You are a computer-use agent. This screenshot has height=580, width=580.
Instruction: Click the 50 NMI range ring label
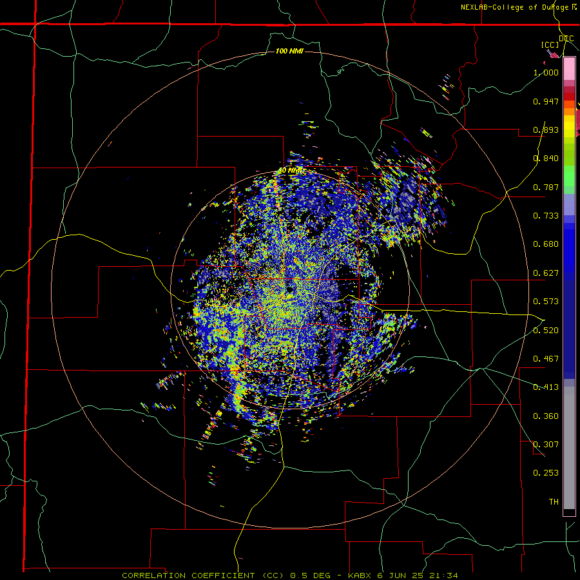pos(291,171)
